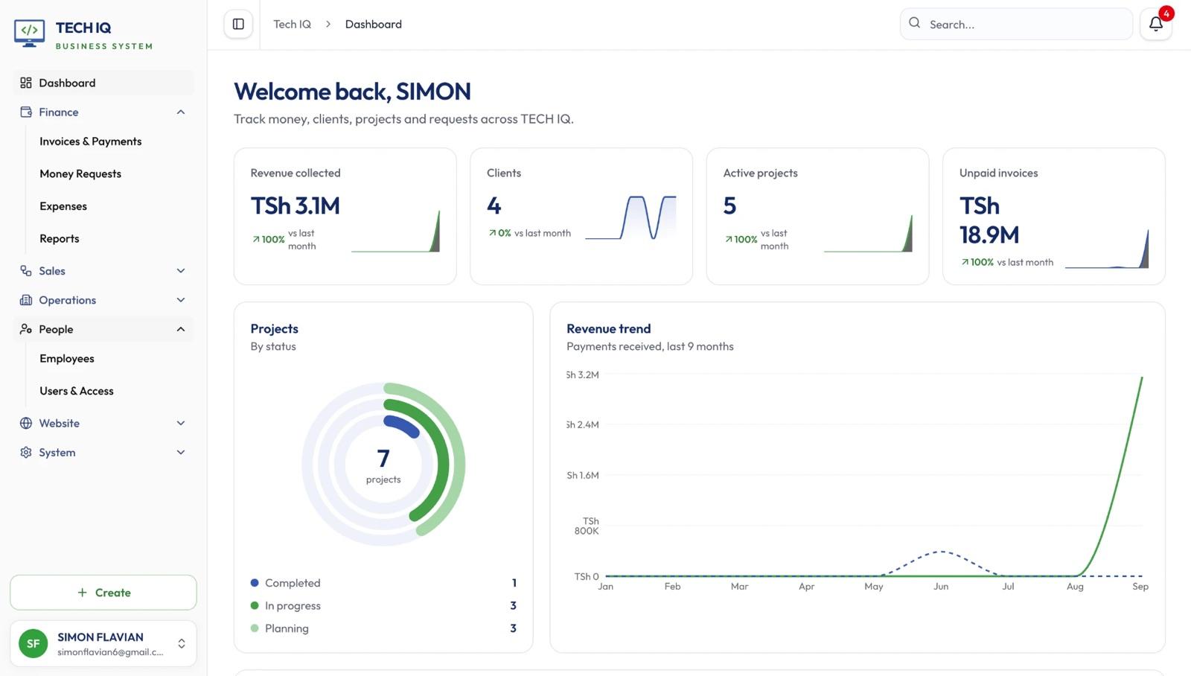
Task: Click the Finance wallet icon
Action: point(26,112)
